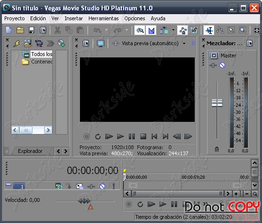Switch to Explorador tab
This screenshot has width=262, height=223.
[30, 151]
